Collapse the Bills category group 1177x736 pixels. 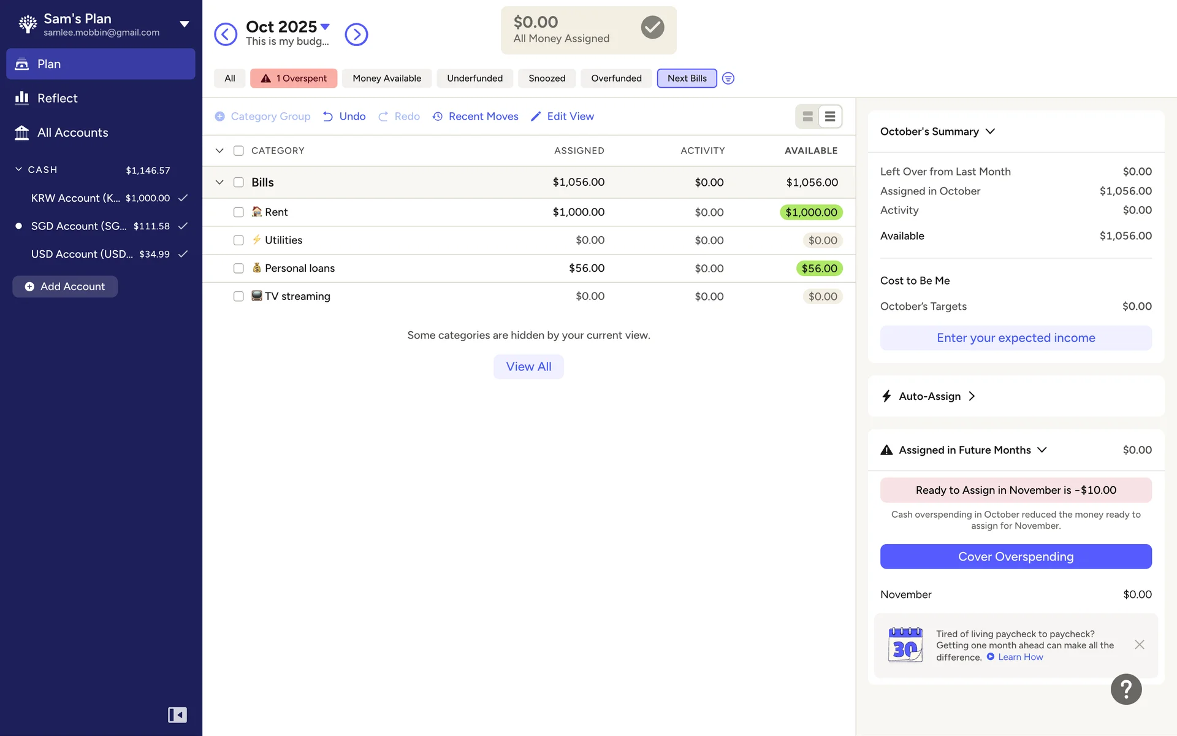tap(219, 182)
